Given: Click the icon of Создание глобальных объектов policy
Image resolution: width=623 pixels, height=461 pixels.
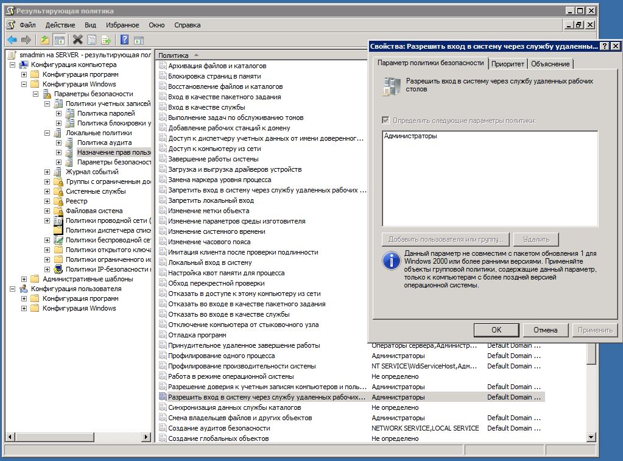Looking at the screenshot, I should [163, 438].
